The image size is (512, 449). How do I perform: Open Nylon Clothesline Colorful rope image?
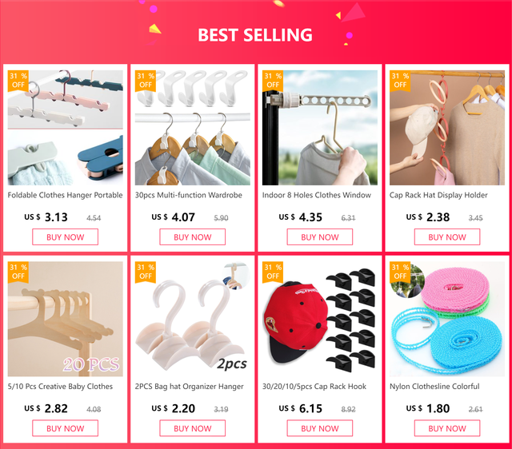pos(447,319)
